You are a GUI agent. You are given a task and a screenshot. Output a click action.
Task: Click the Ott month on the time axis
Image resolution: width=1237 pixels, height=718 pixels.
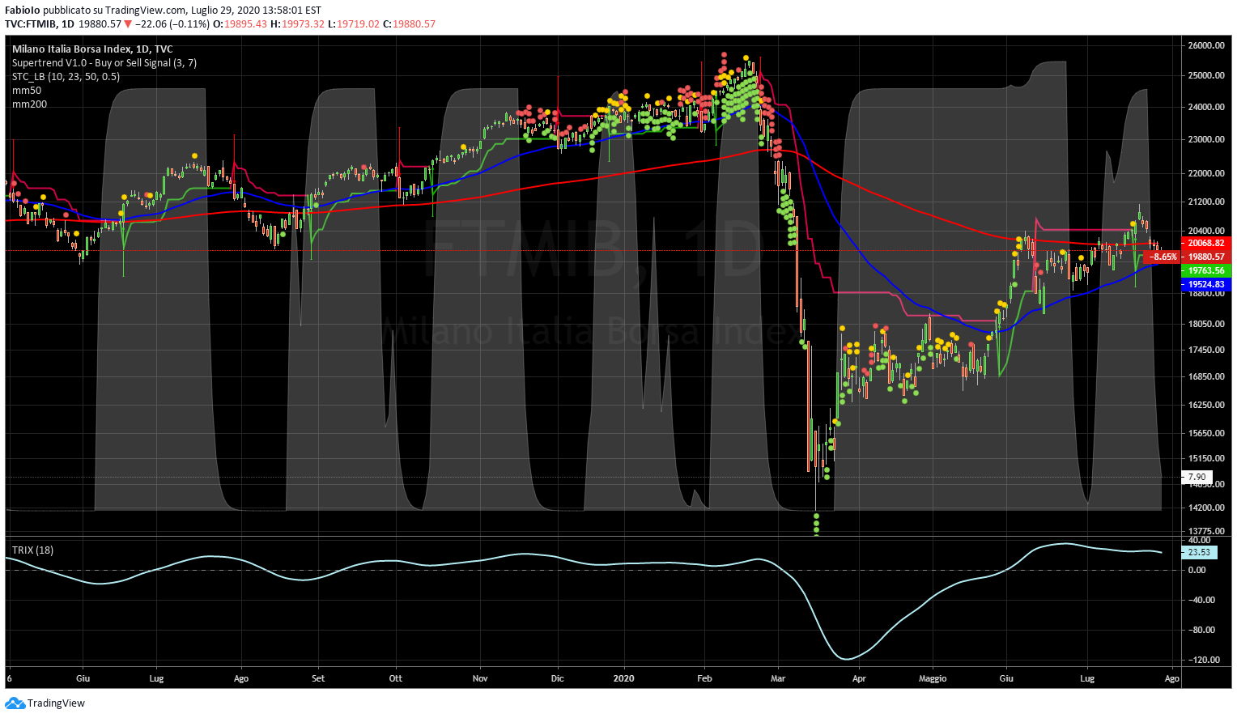(x=396, y=678)
